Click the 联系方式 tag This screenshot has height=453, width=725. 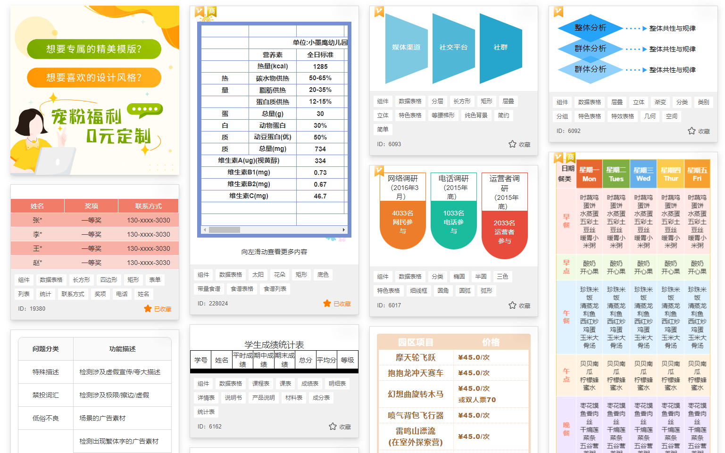click(73, 294)
